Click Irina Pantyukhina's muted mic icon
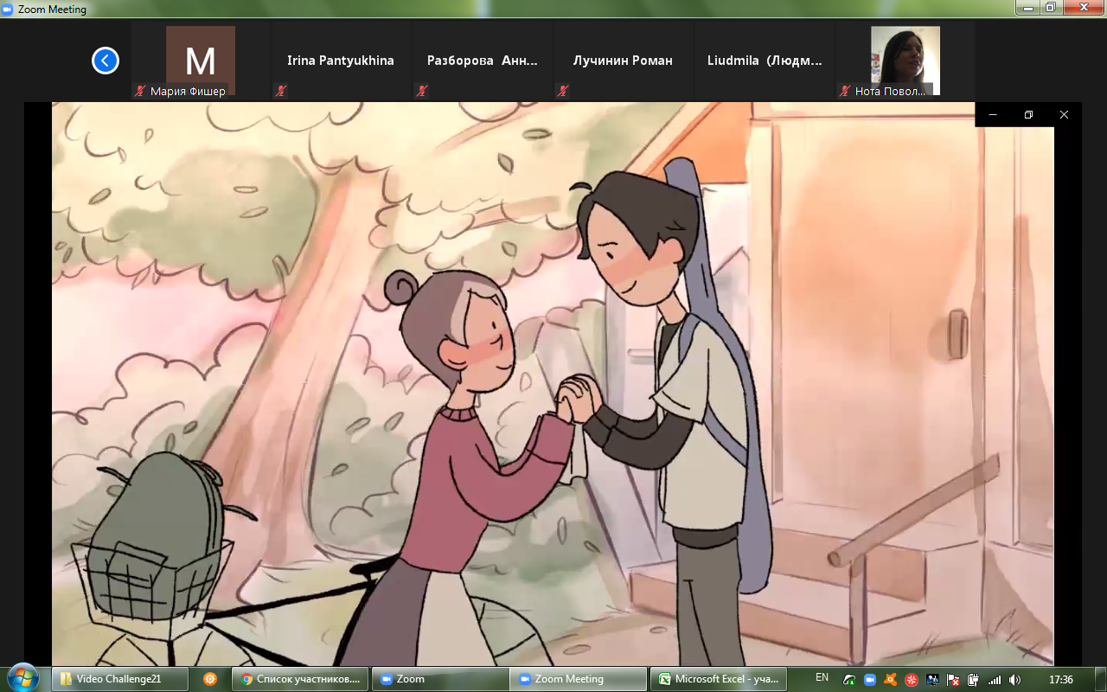The height and width of the screenshot is (692, 1107). coord(280,91)
